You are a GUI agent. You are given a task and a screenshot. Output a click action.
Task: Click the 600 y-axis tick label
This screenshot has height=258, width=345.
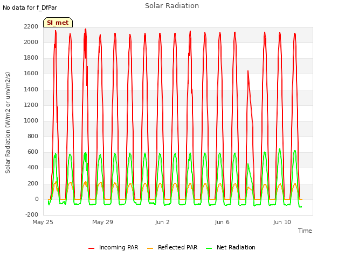[33, 152]
